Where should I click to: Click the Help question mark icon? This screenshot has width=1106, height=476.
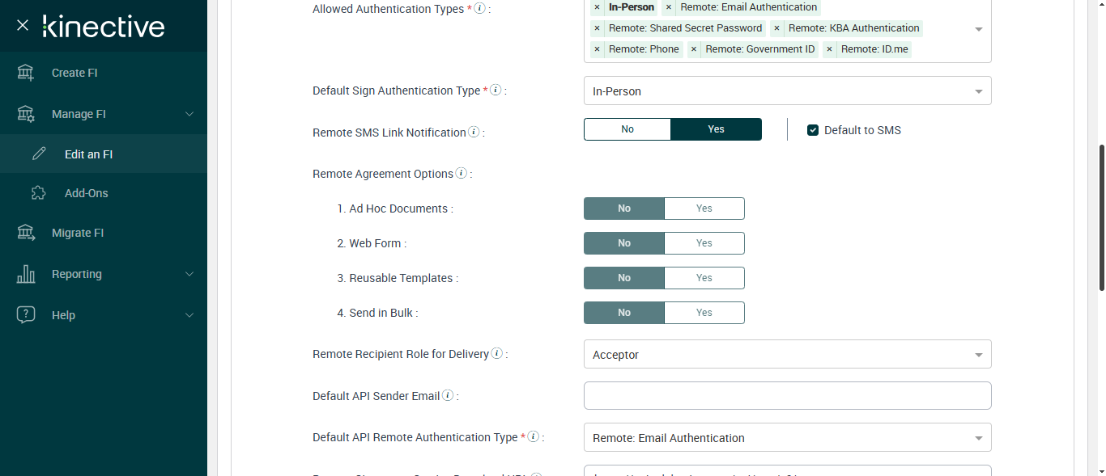tap(26, 315)
